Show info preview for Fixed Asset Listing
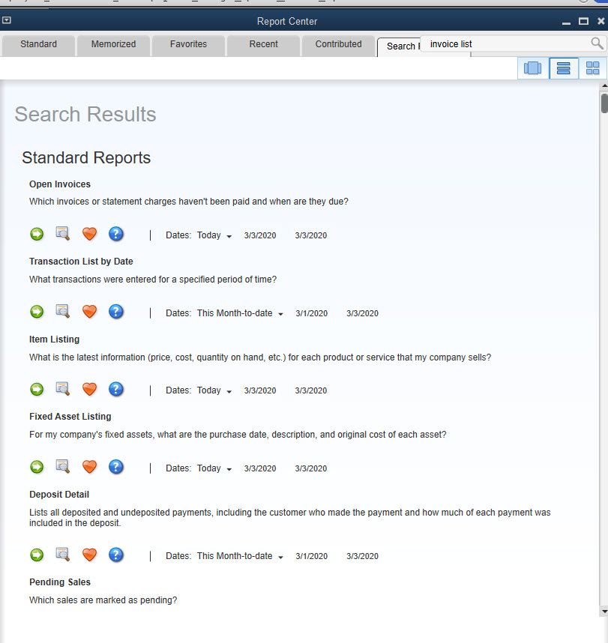 coord(63,467)
